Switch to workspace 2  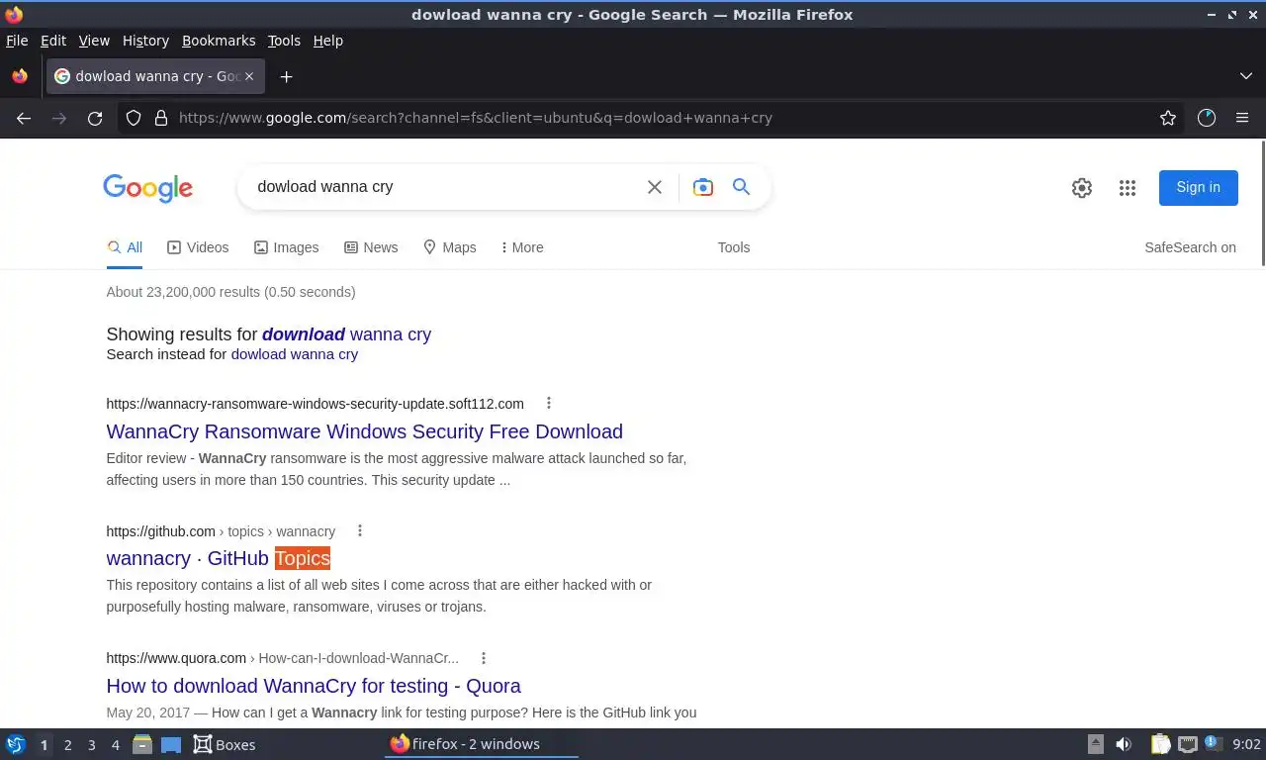click(67, 745)
